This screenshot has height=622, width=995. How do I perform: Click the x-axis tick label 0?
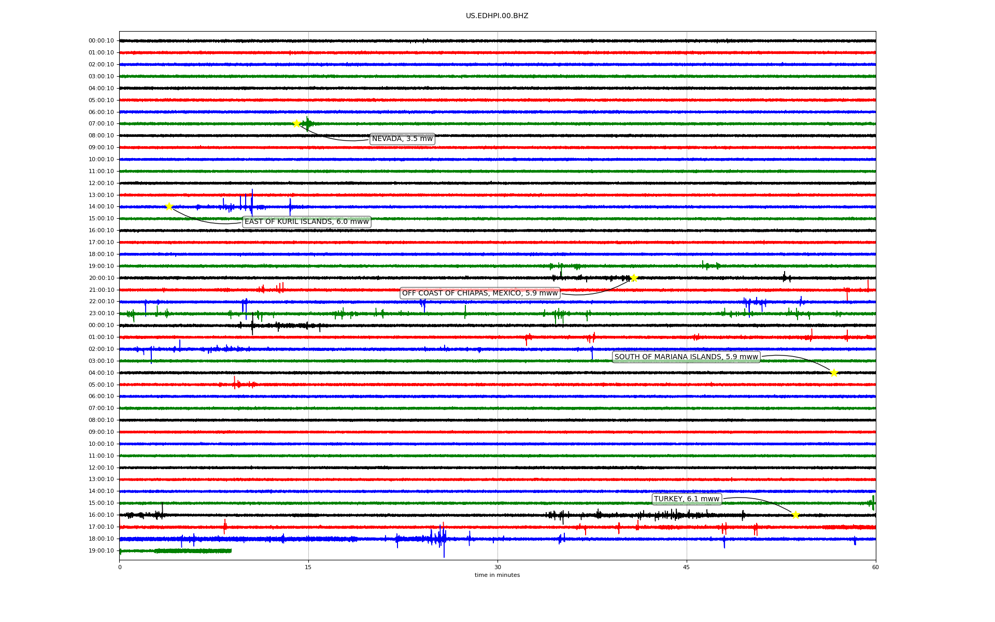(x=120, y=567)
